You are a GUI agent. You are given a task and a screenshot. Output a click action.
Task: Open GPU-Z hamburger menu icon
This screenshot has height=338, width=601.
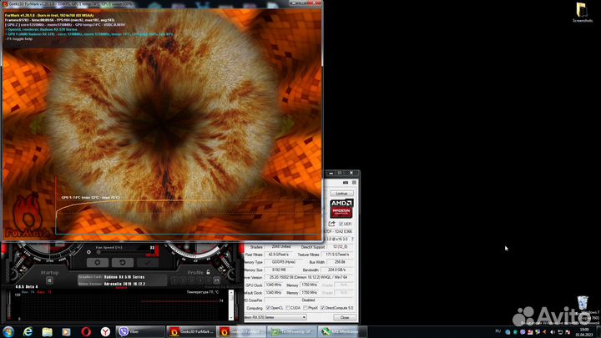(x=354, y=183)
